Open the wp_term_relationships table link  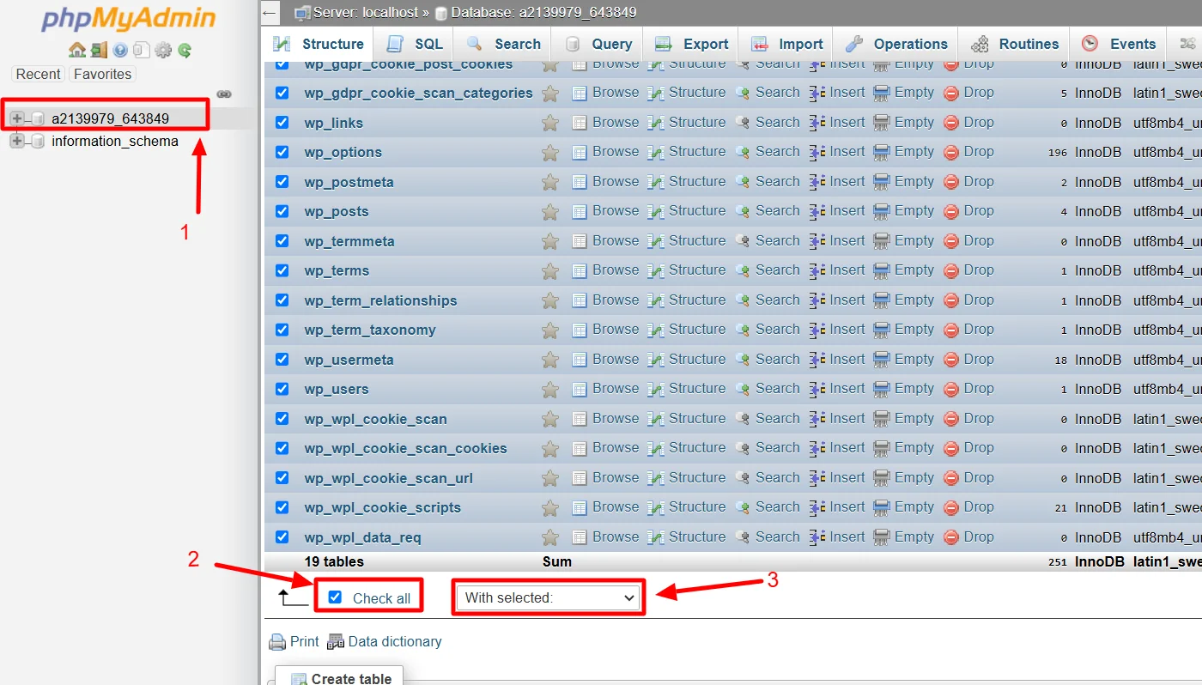(x=380, y=300)
